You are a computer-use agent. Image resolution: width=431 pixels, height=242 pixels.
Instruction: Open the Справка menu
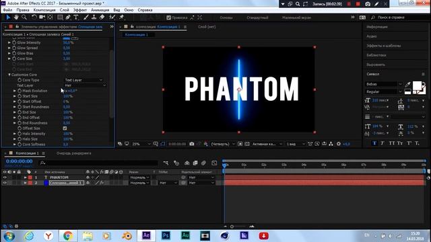tap(145, 10)
